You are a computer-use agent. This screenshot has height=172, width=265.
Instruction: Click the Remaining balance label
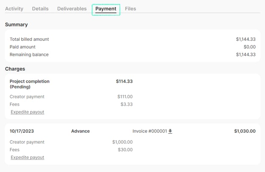tap(29, 54)
